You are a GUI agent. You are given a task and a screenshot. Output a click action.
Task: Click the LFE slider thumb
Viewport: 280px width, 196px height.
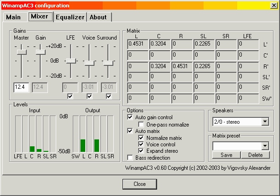(x=71, y=61)
